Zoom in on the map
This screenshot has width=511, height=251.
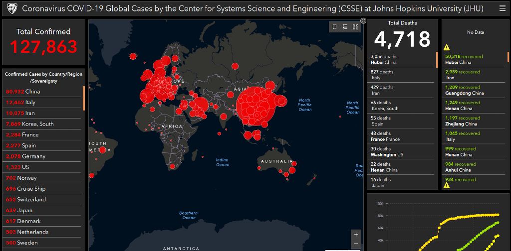[x=356, y=234]
